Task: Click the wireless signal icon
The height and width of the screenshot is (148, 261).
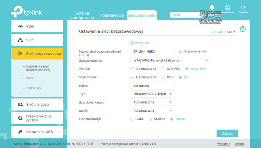Action: pos(20,53)
